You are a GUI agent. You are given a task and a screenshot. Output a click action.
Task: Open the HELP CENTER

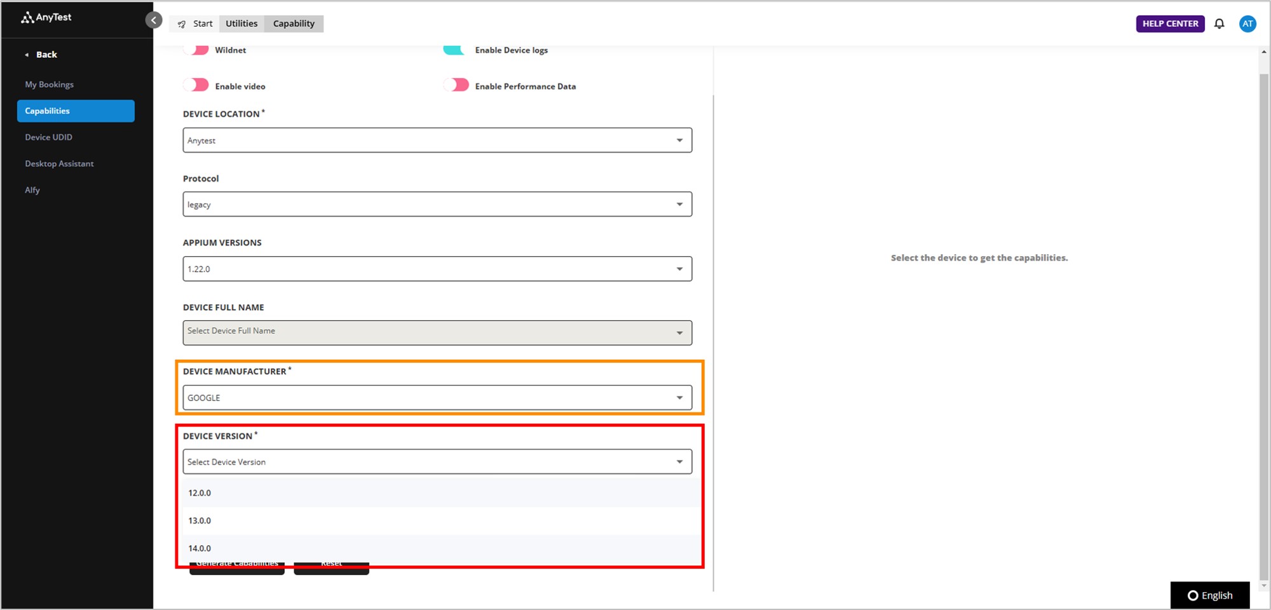point(1170,24)
